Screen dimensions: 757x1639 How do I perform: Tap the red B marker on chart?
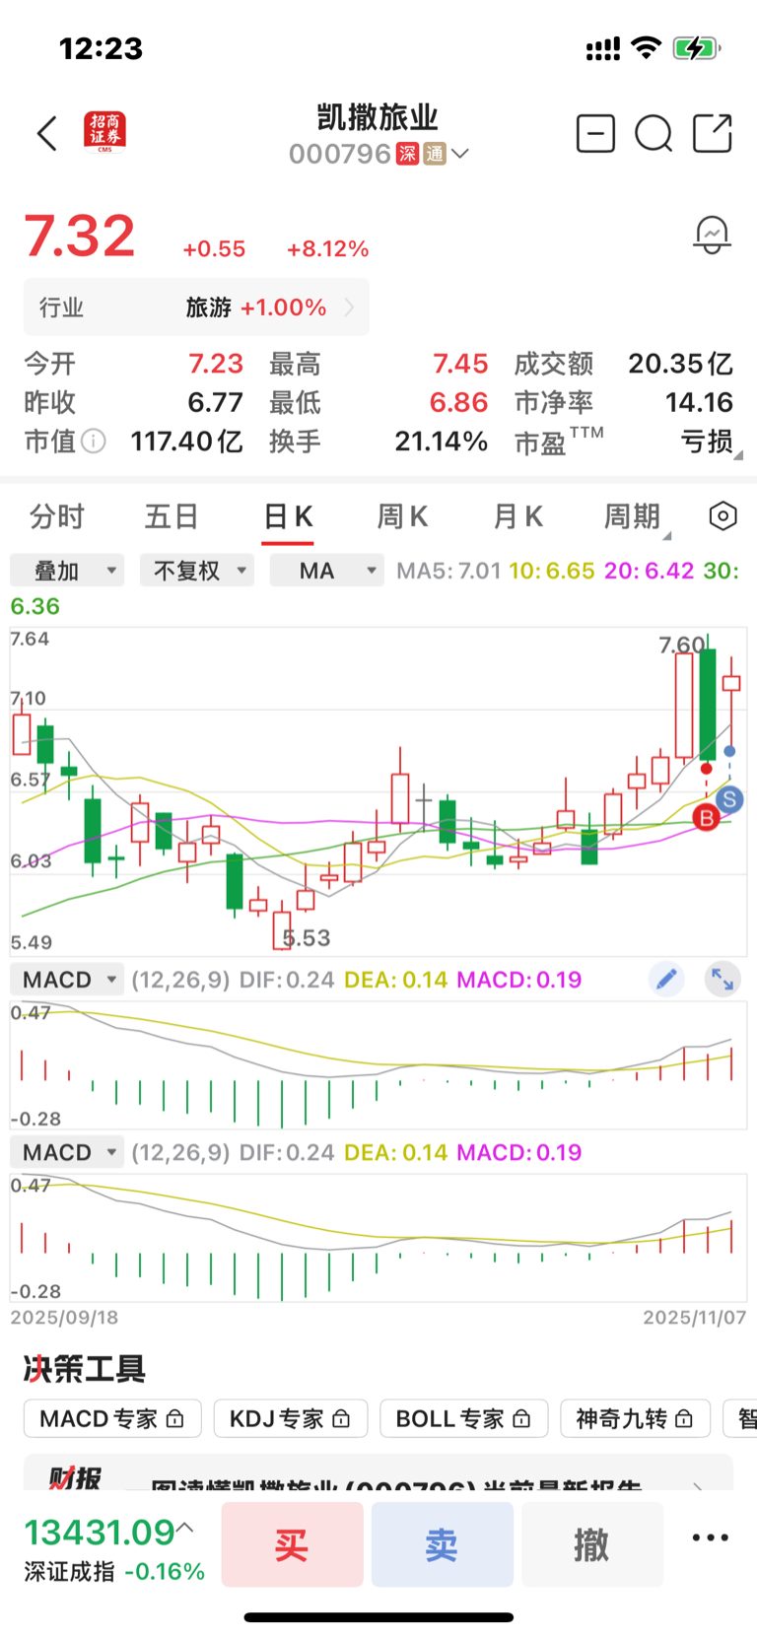pyautogui.click(x=706, y=817)
